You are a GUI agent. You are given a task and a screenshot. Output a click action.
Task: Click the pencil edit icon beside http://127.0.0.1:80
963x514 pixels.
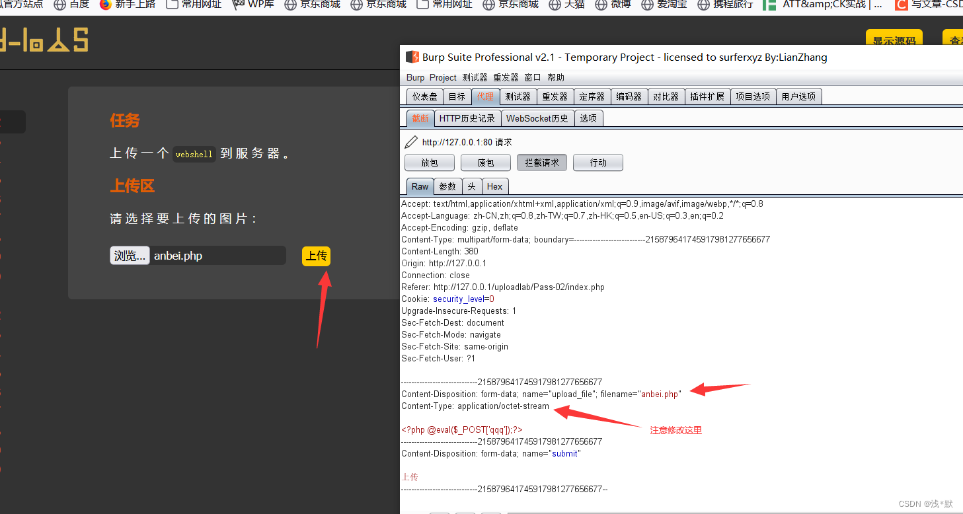[x=411, y=142]
